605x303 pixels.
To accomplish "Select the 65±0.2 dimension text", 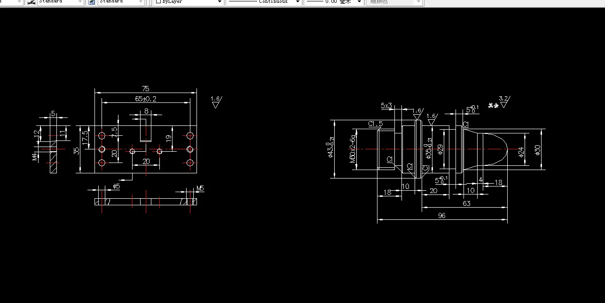I will coord(146,99).
